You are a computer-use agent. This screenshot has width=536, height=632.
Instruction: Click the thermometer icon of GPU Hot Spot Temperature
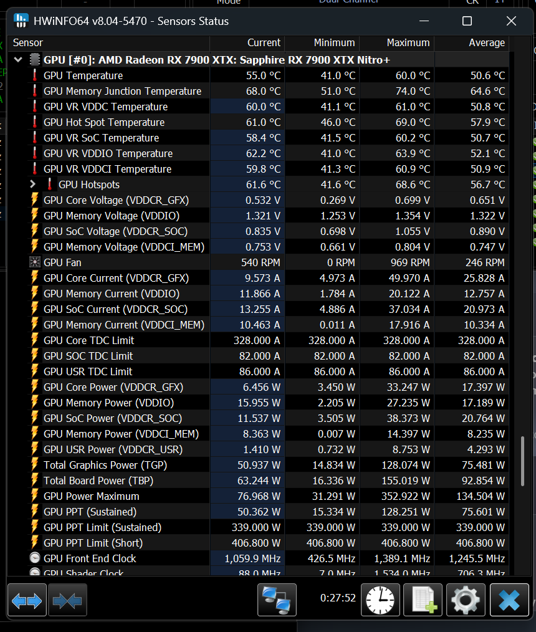35,122
